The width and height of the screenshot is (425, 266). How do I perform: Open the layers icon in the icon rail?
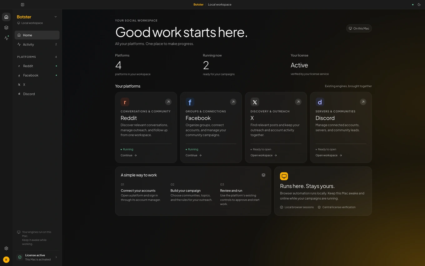(x=6, y=28)
